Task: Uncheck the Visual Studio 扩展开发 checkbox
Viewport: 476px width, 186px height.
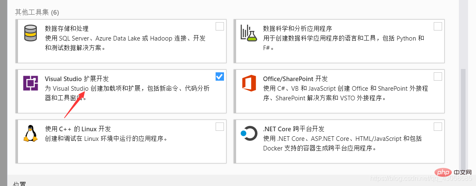Action: 220,76
